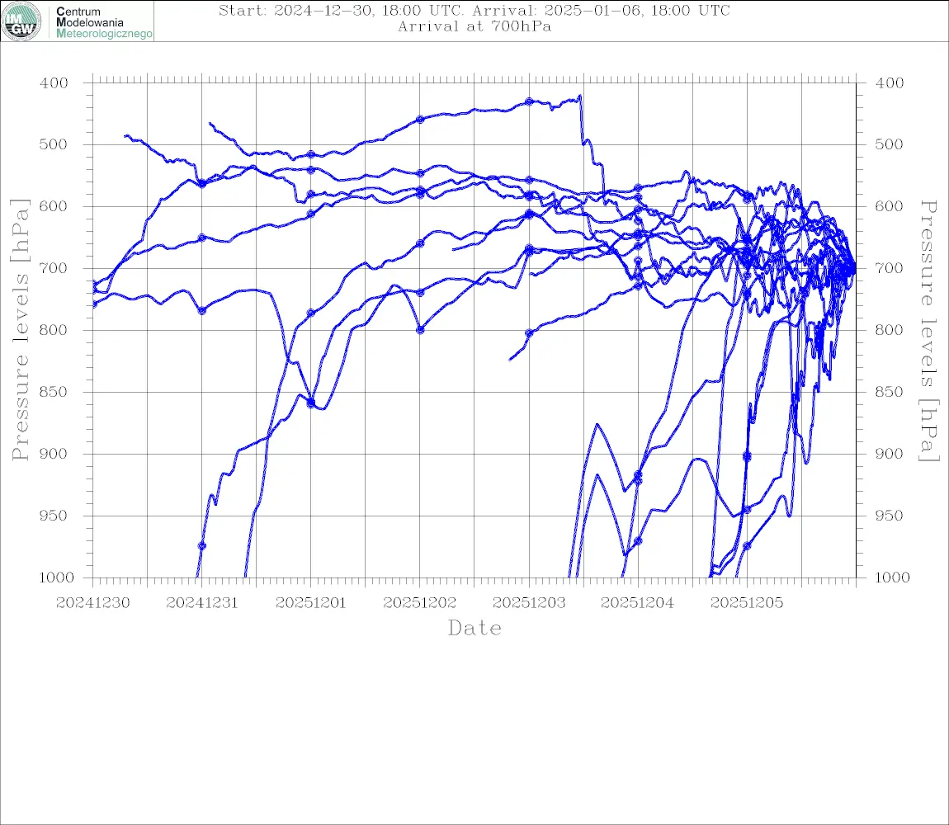This screenshot has width=949, height=825.
Task: Click the left axis 500 label
Action: click(54, 144)
